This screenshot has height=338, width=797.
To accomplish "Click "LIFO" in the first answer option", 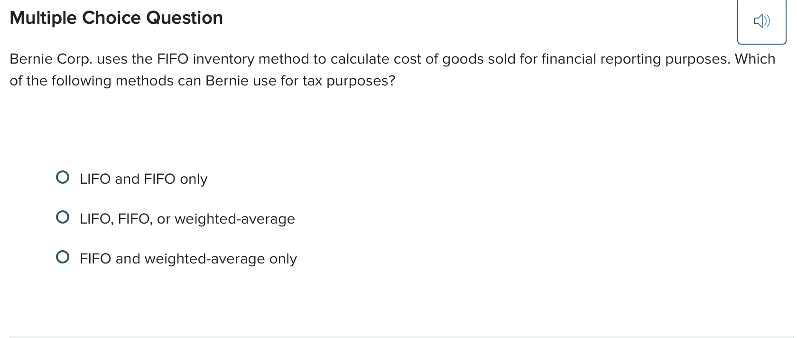I will click(x=95, y=179).
